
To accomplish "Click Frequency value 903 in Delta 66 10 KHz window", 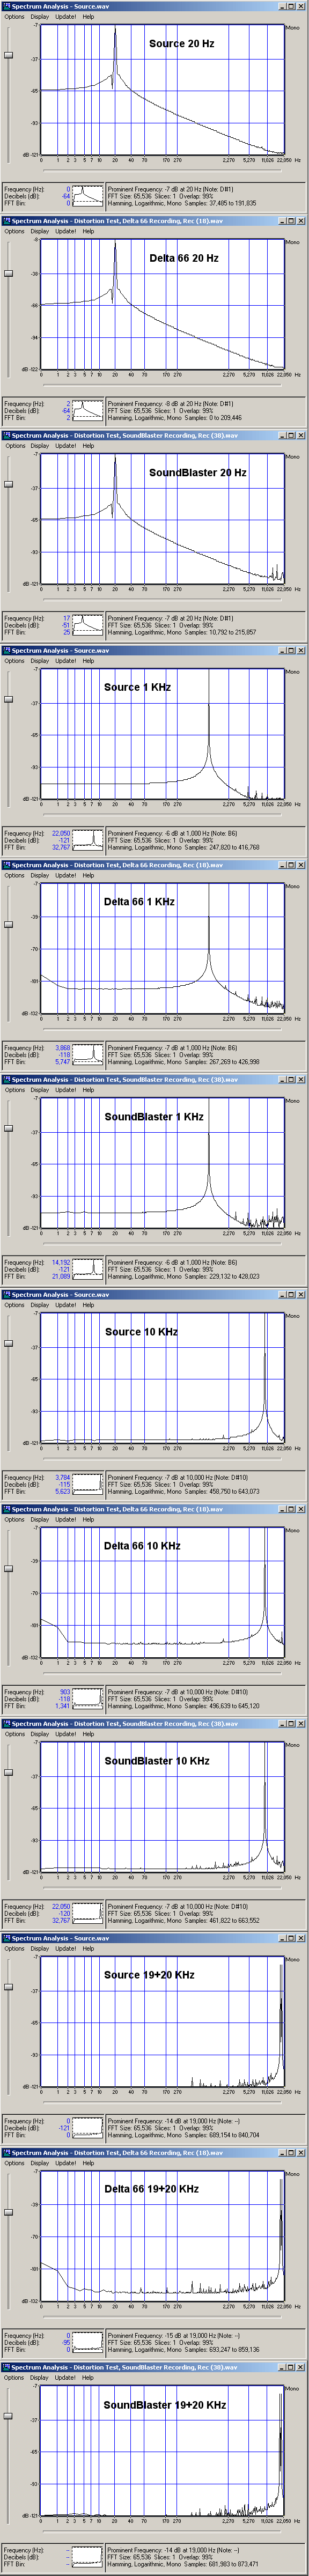I will coord(65,1692).
